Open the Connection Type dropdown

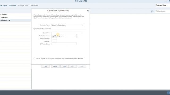click(x=67, y=25)
